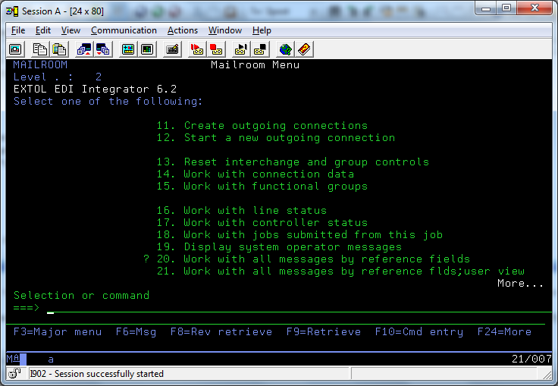Quit macro playback with the black-square cassette icon
Screen dimensions: 558x386
pyautogui.click(x=260, y=49)
